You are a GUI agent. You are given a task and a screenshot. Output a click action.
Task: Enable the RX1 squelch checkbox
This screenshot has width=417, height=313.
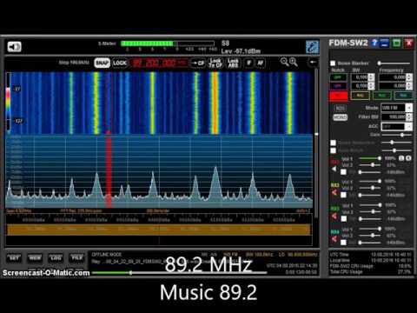[343, 172]
